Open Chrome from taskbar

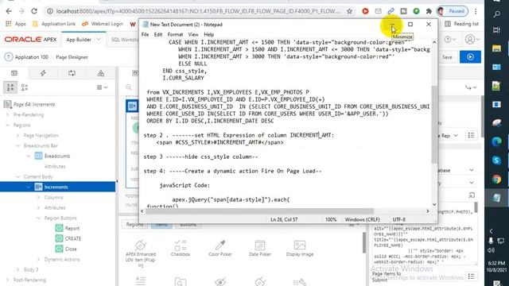pos(496,179)
